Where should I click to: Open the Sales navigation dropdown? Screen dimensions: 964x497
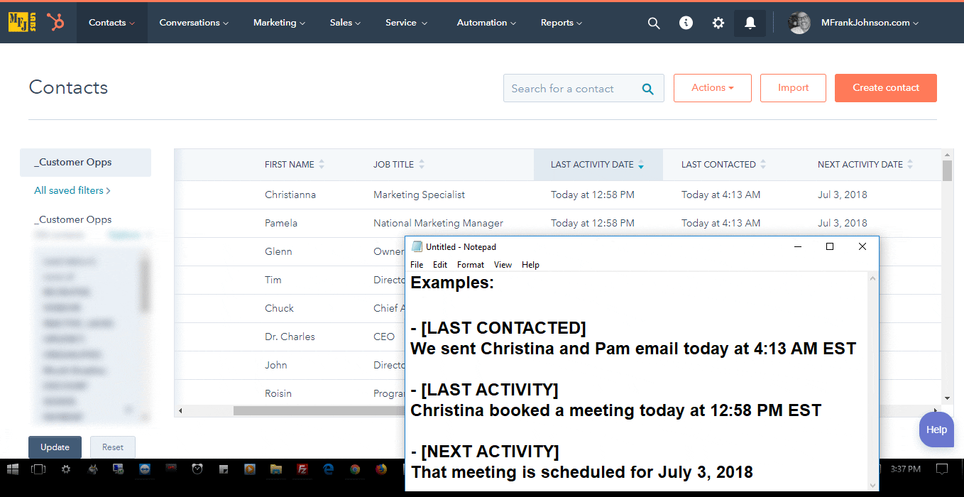(x=345, y=22)
